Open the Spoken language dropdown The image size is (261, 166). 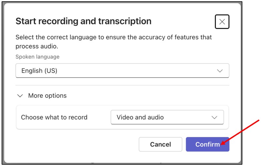pyautogui.click(x=122, y=71)
